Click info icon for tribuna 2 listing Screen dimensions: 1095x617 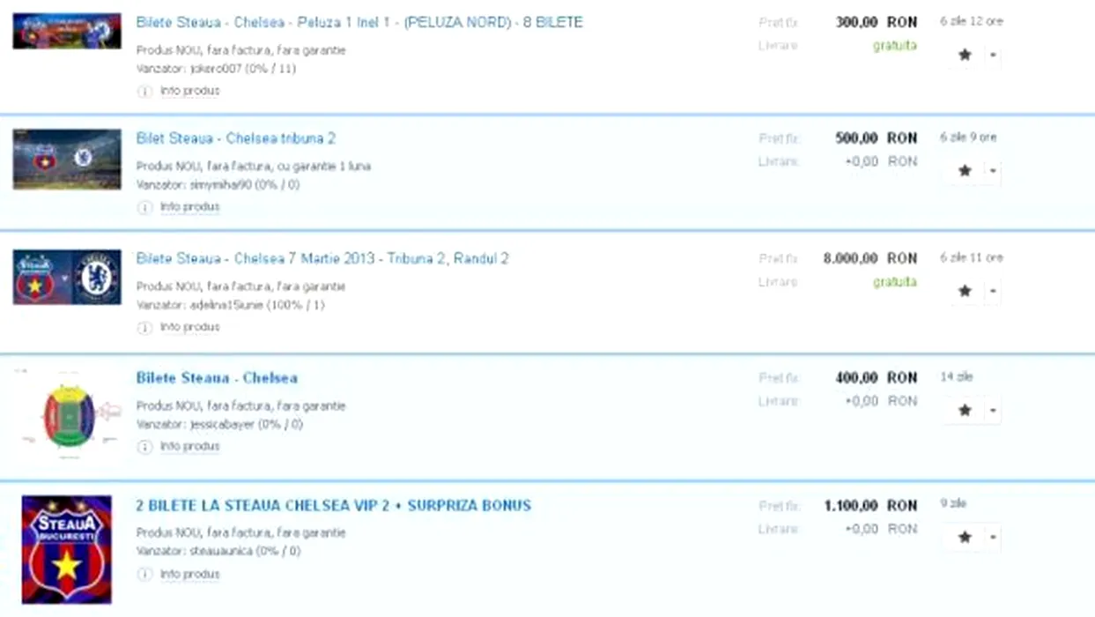coord(144,207)
